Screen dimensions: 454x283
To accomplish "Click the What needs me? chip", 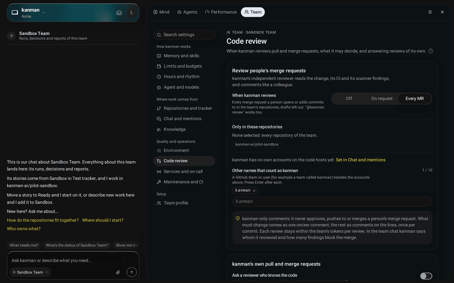I will 24,245.
